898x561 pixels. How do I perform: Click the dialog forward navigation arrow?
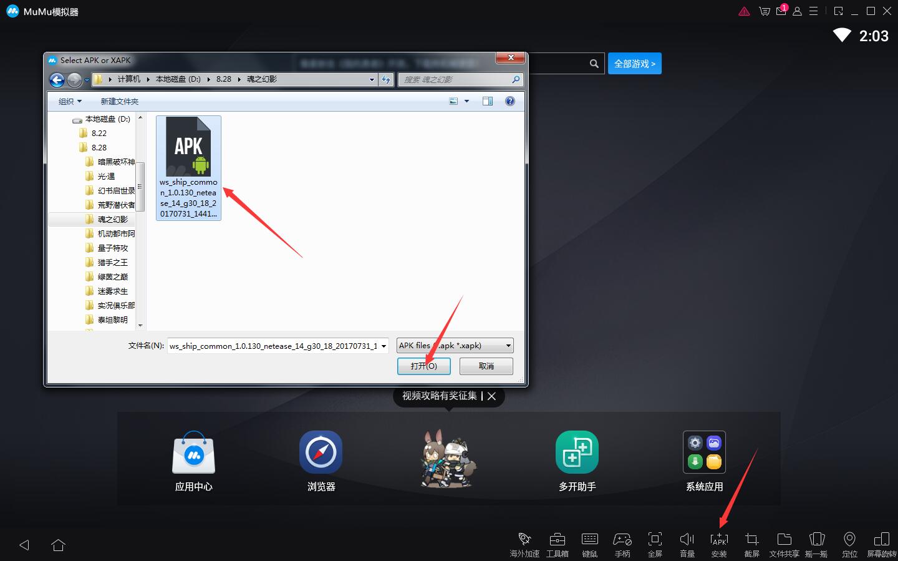(x=74, y=80)
